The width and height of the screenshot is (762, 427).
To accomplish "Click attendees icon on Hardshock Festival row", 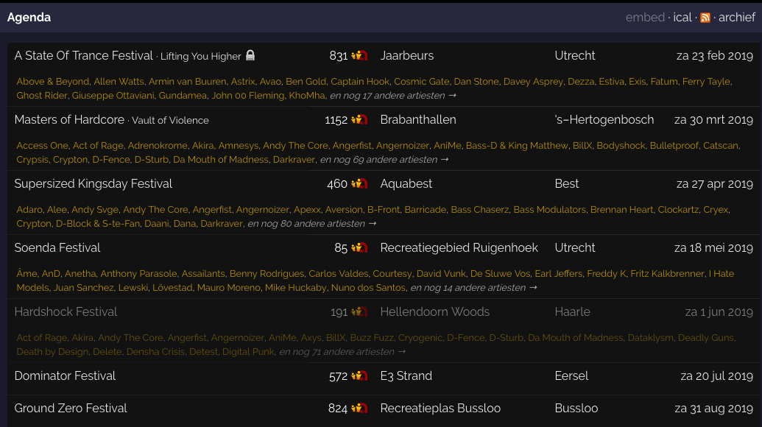I will pos(359,312).
